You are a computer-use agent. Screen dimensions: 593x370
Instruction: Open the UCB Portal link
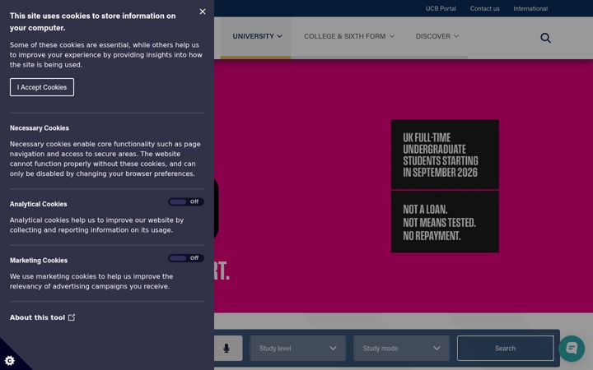pyautogui.click(x=441, y=8)
